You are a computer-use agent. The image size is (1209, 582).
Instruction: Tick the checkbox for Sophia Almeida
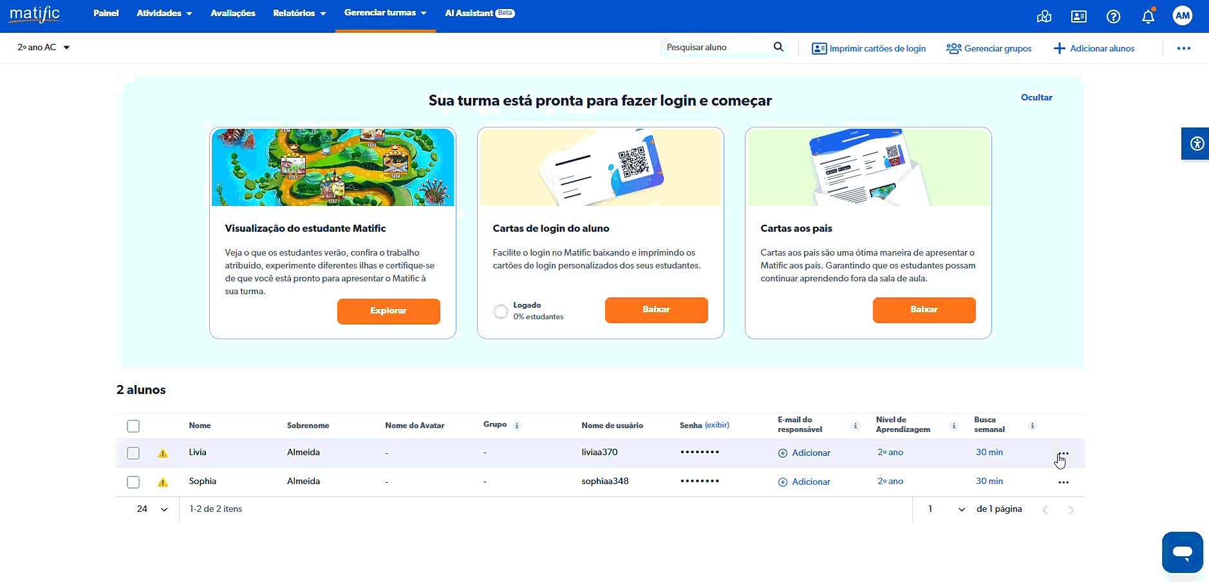133,482
